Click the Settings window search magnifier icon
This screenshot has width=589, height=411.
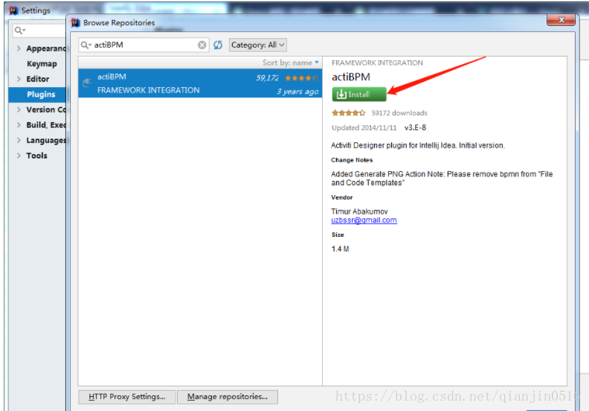click(19, 30)
